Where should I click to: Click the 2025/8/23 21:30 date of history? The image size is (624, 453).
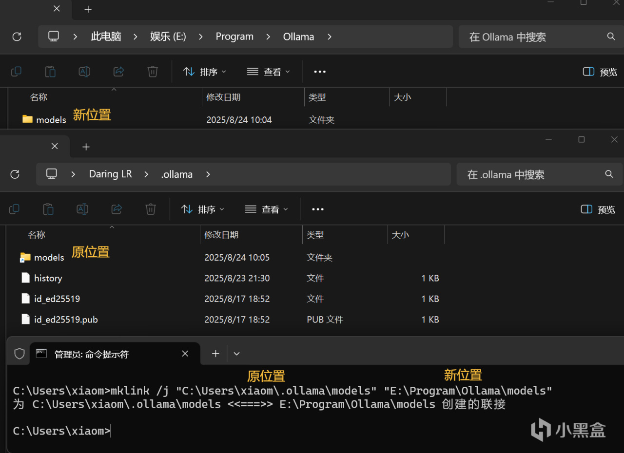point(237,278)
